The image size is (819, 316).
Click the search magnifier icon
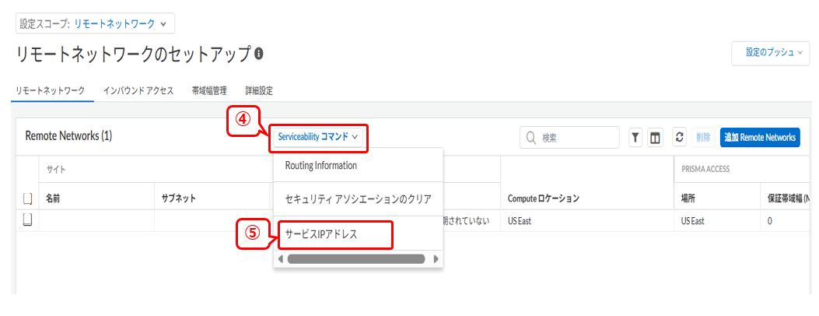[531, 137]
